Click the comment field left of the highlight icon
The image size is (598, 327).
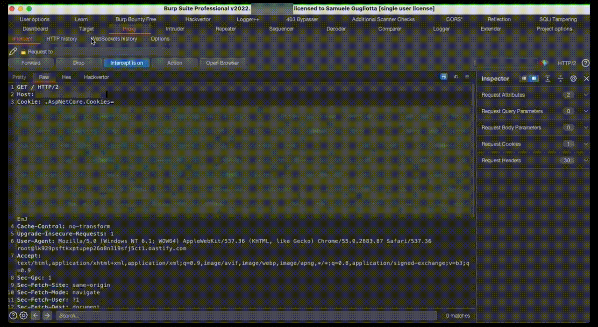point(505,63)
